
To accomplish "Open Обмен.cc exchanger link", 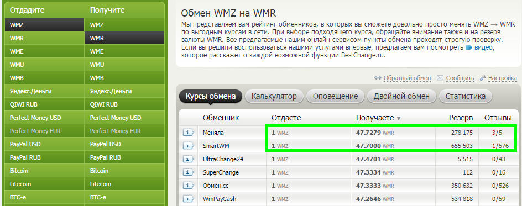I will [x=216, y=186].
